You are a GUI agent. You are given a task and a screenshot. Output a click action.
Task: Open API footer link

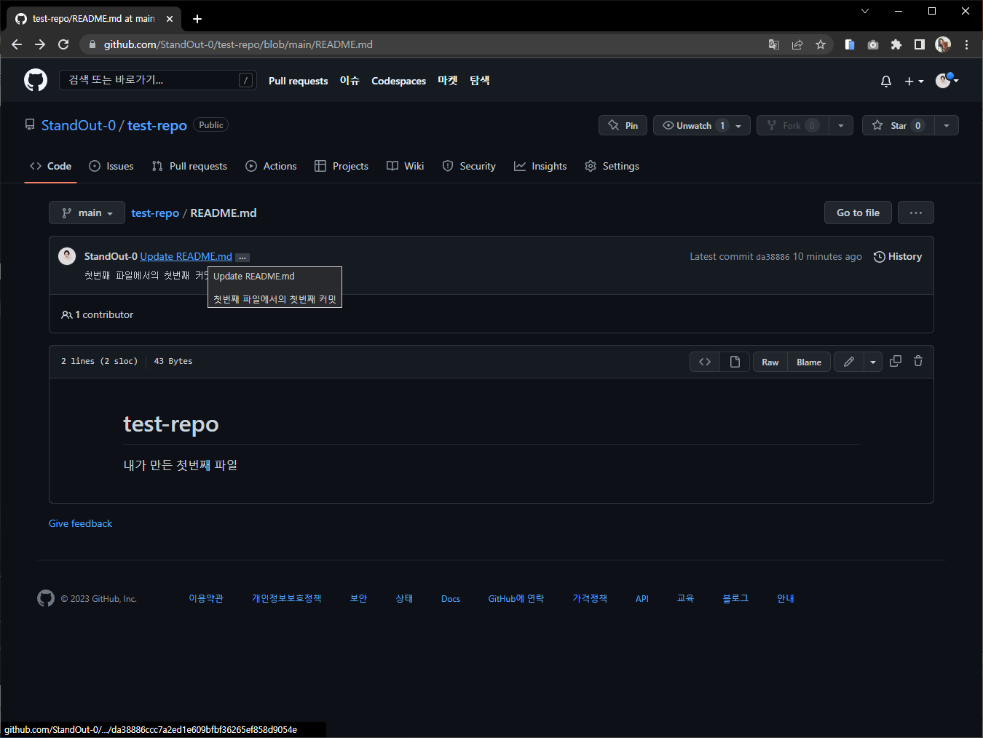tap(642, 599)
